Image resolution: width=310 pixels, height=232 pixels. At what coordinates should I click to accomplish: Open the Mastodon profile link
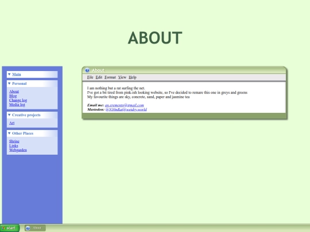(x=126, y=109)
